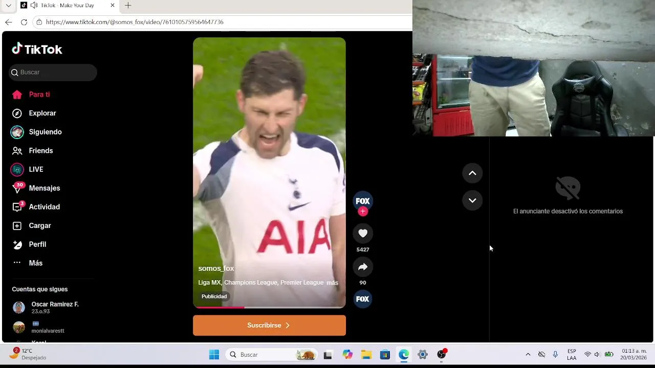Image resolution: width=655 pixels, height=368 pixels.
Task: Mute the tab with the speaker icon
Action: (x=34, y=5)
